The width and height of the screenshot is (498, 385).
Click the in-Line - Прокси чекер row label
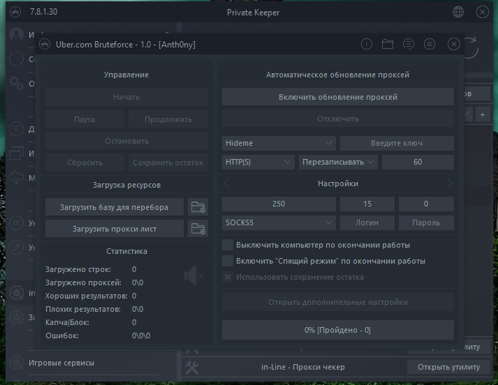(x=302, y=367)
